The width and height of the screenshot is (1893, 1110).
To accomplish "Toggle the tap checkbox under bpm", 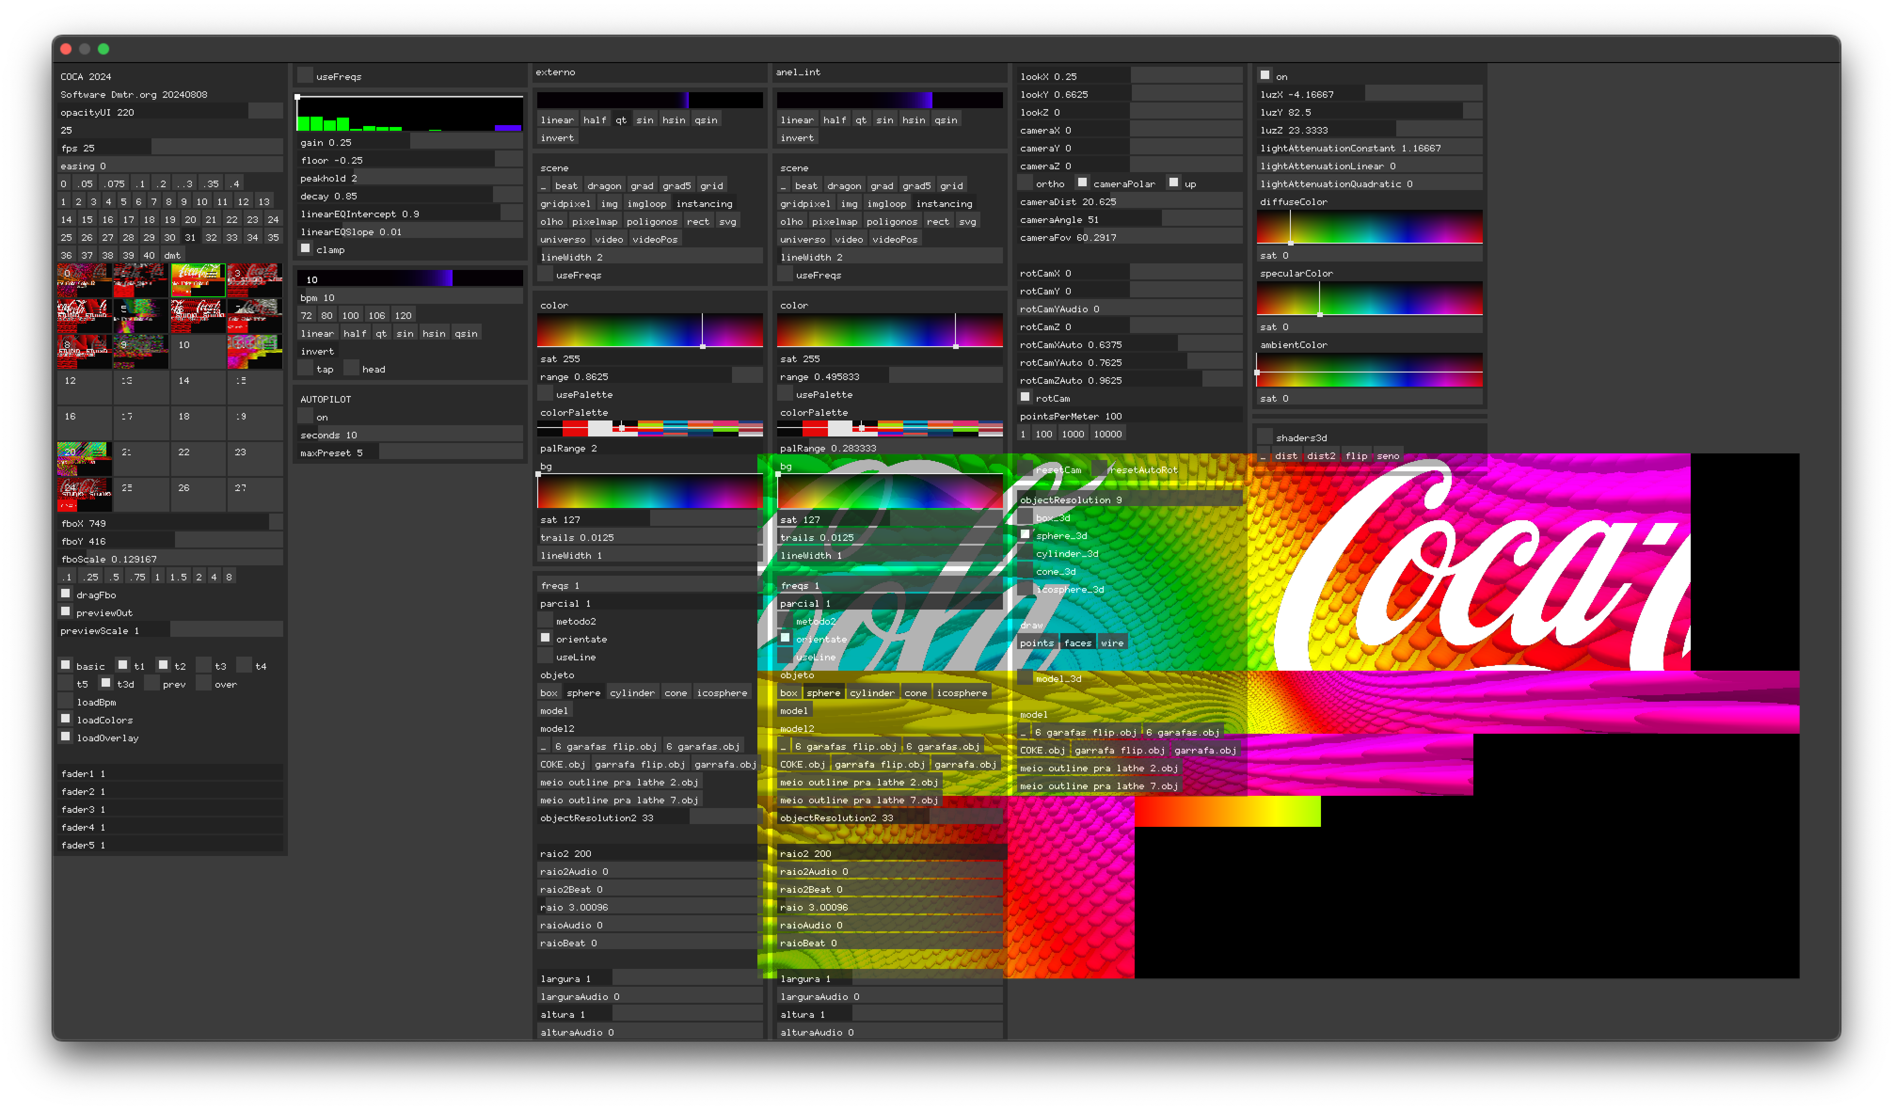I will click(306, 368).
